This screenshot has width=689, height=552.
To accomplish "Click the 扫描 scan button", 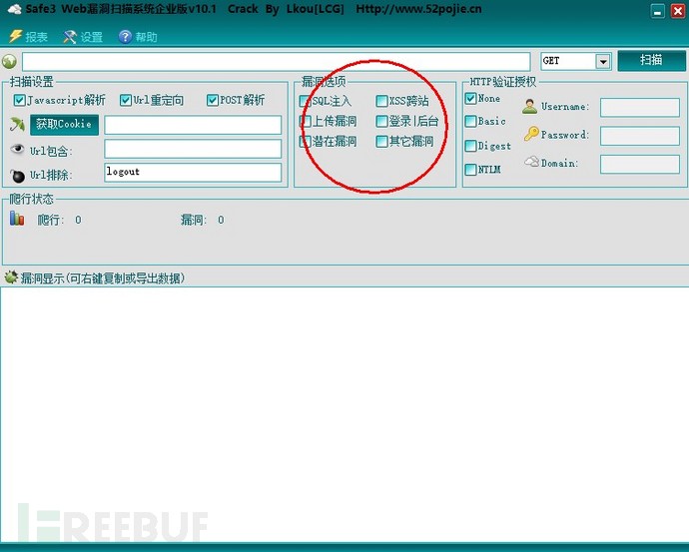I will click(x=651, y=60).
